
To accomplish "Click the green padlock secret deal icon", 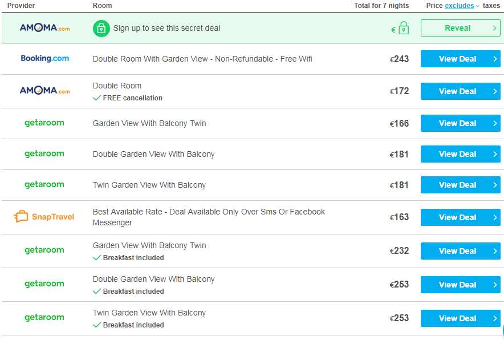I will tap(101, 29).
